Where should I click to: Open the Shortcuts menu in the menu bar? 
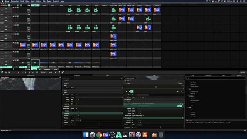pos(56,1)
